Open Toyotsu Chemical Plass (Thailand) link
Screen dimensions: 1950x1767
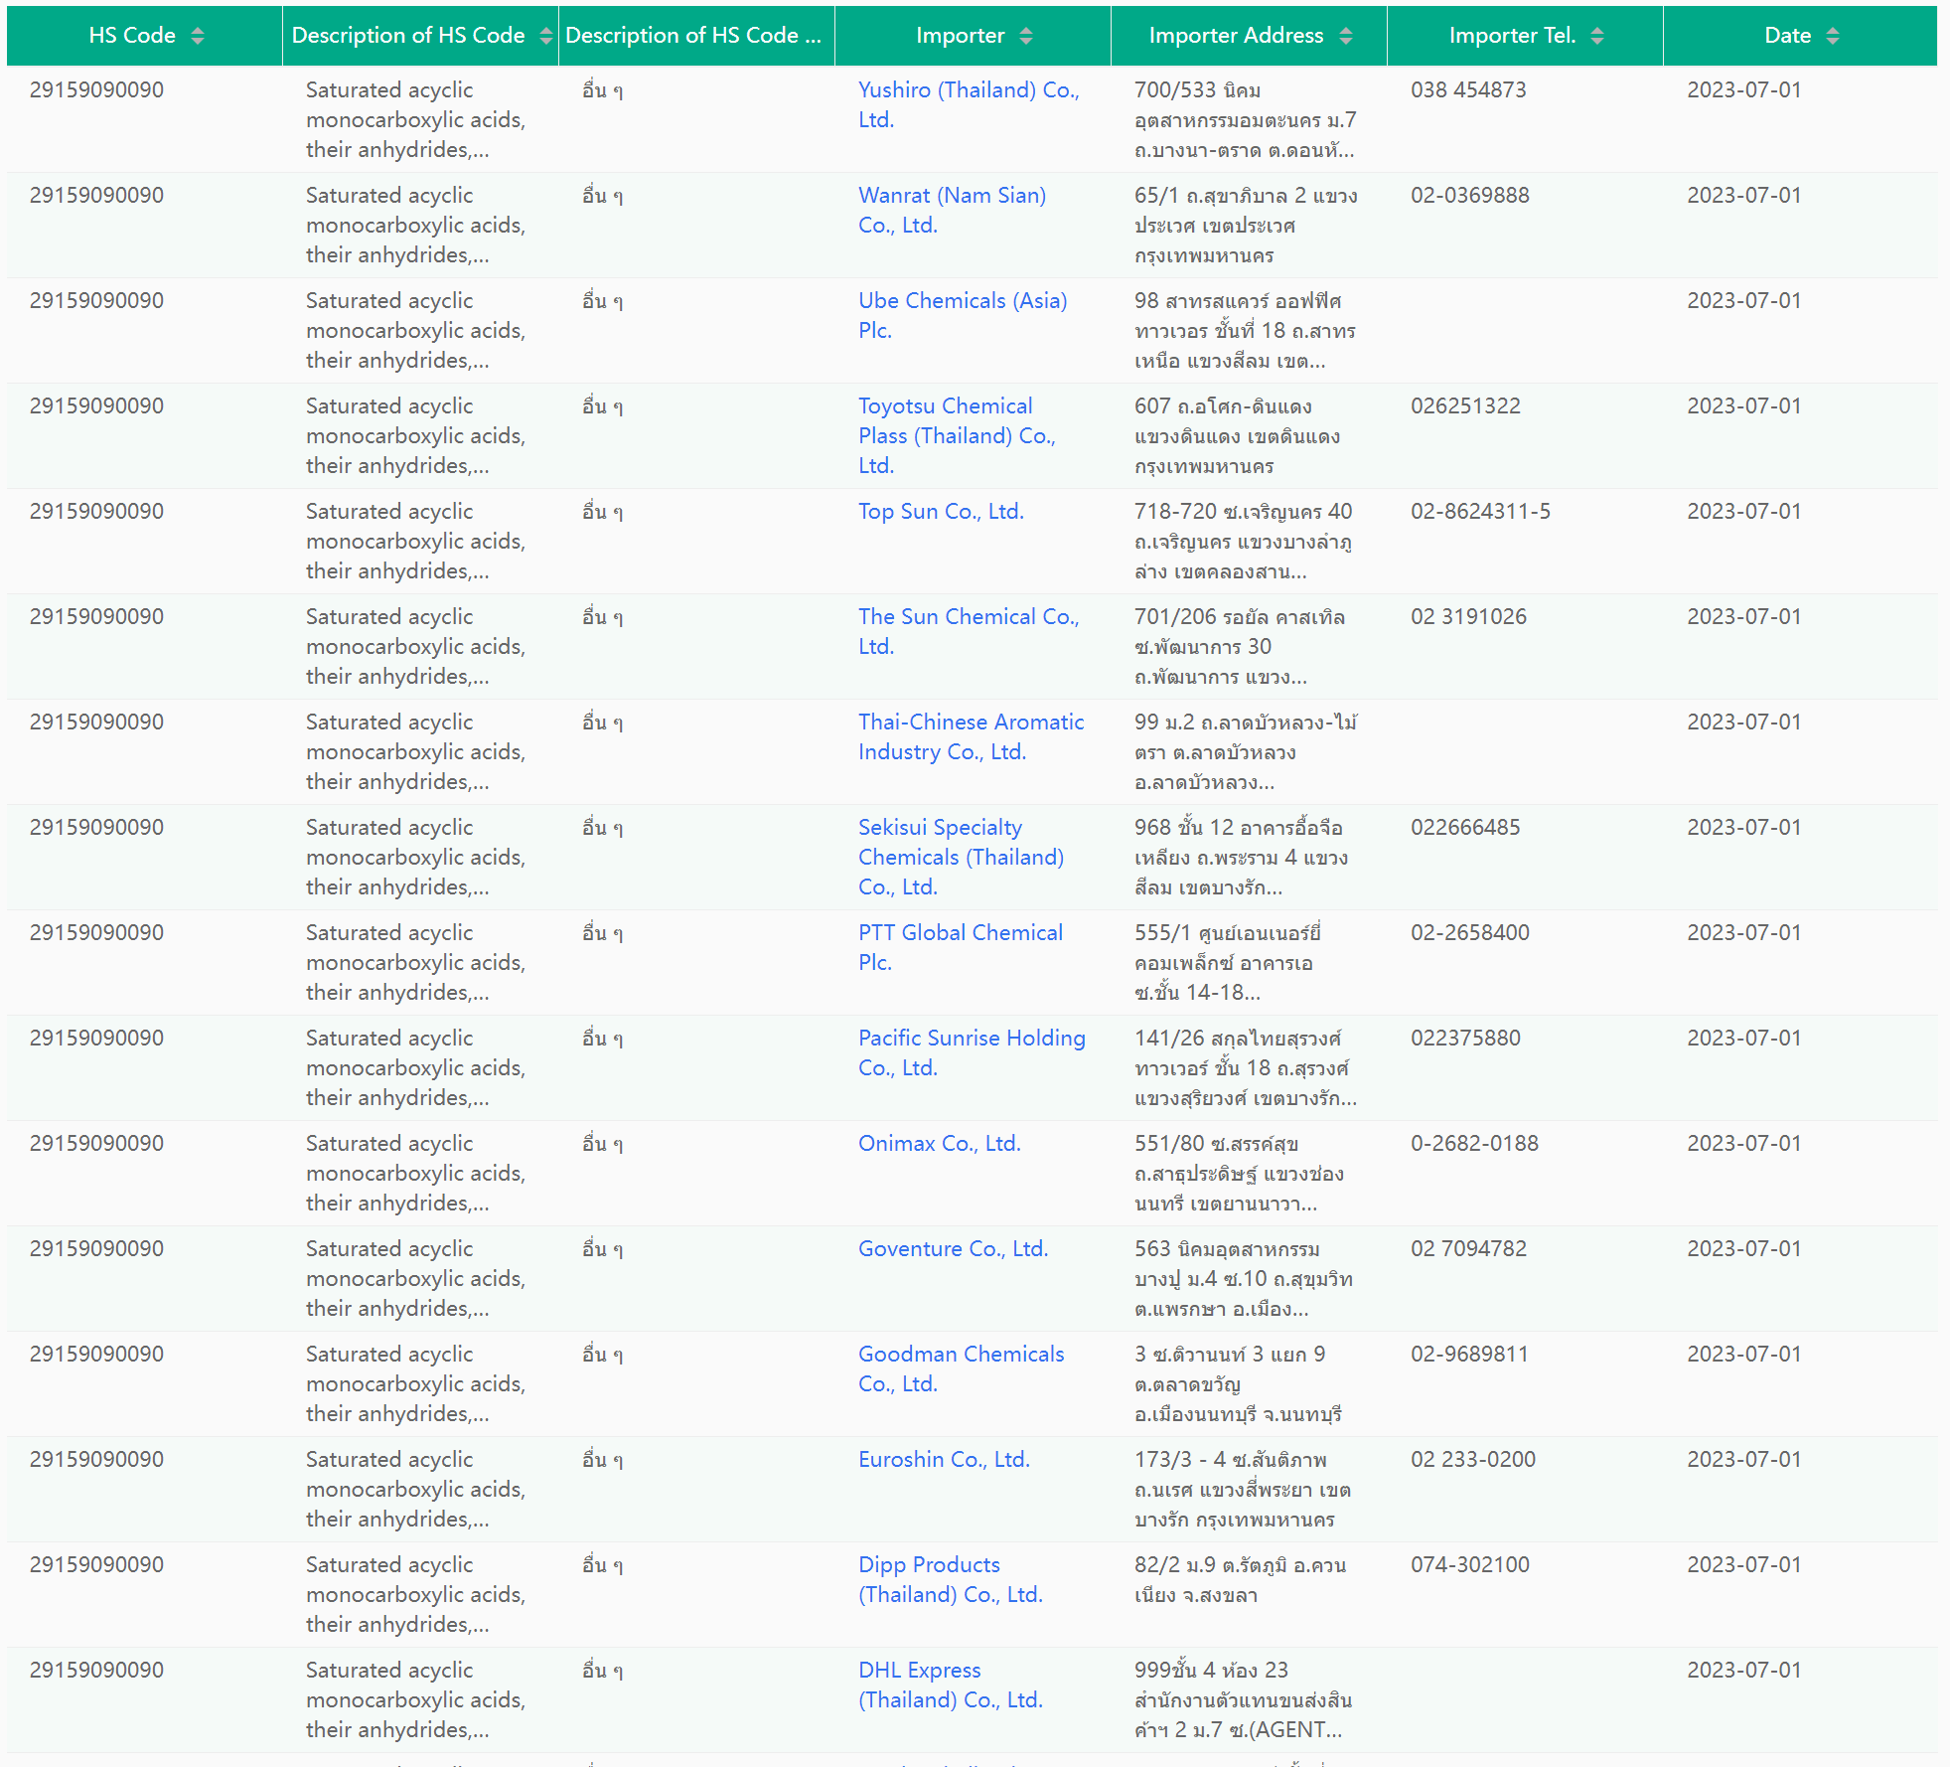click(x=957, y=435)
